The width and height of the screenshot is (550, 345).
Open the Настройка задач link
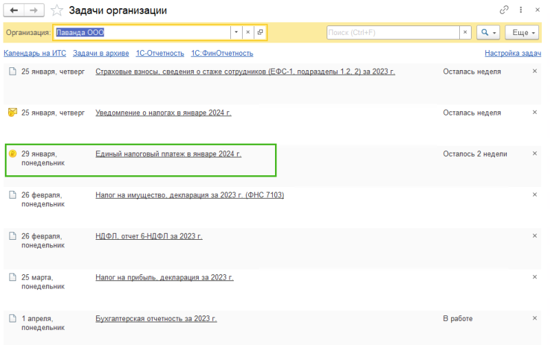513,54
